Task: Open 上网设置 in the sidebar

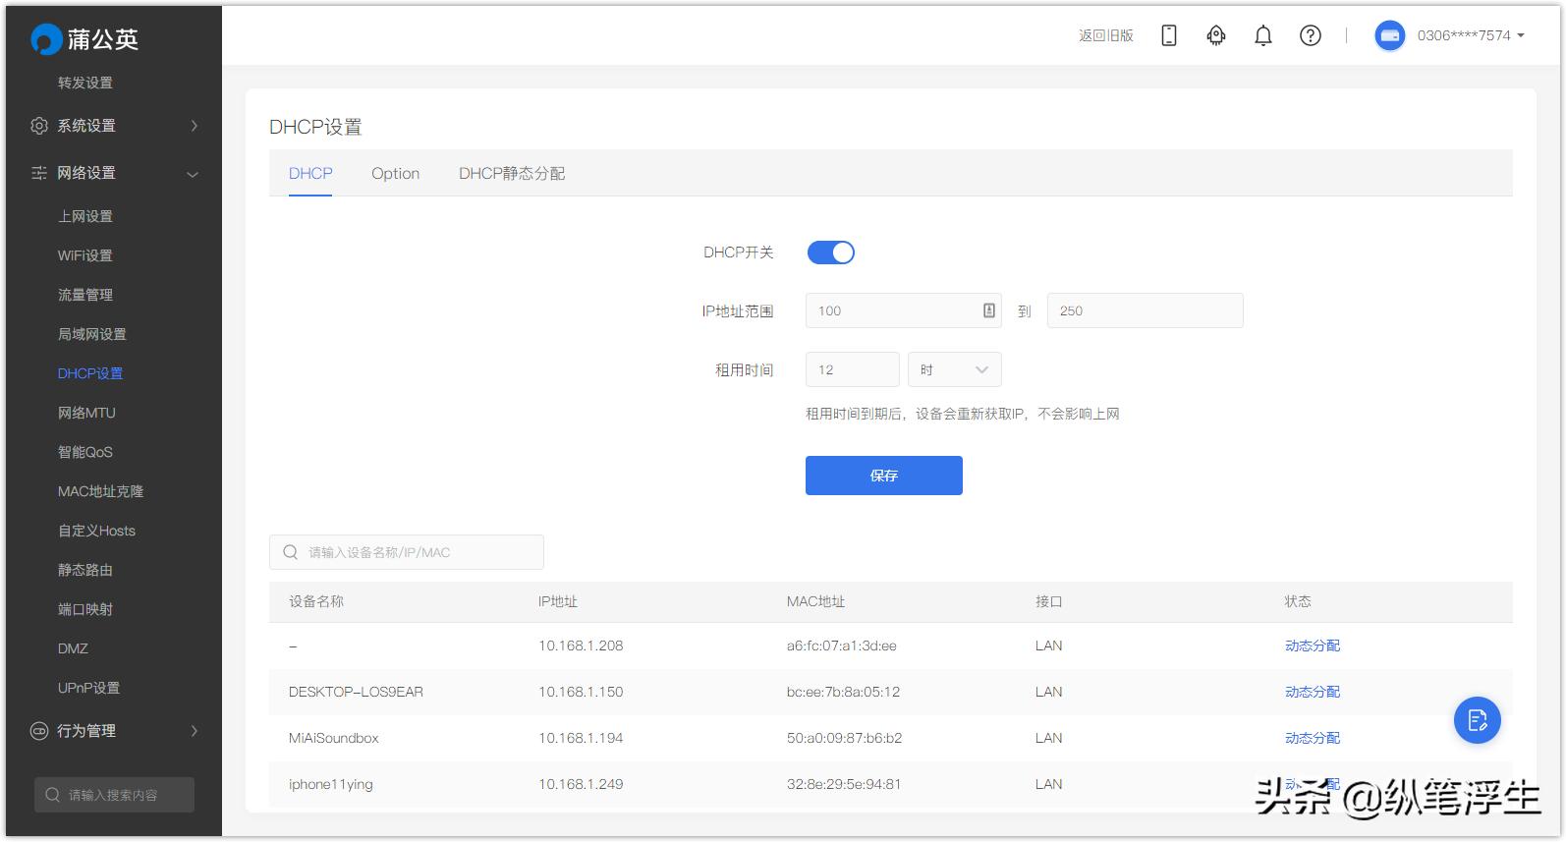Action: pyautogui.click(x=85, y=216)
